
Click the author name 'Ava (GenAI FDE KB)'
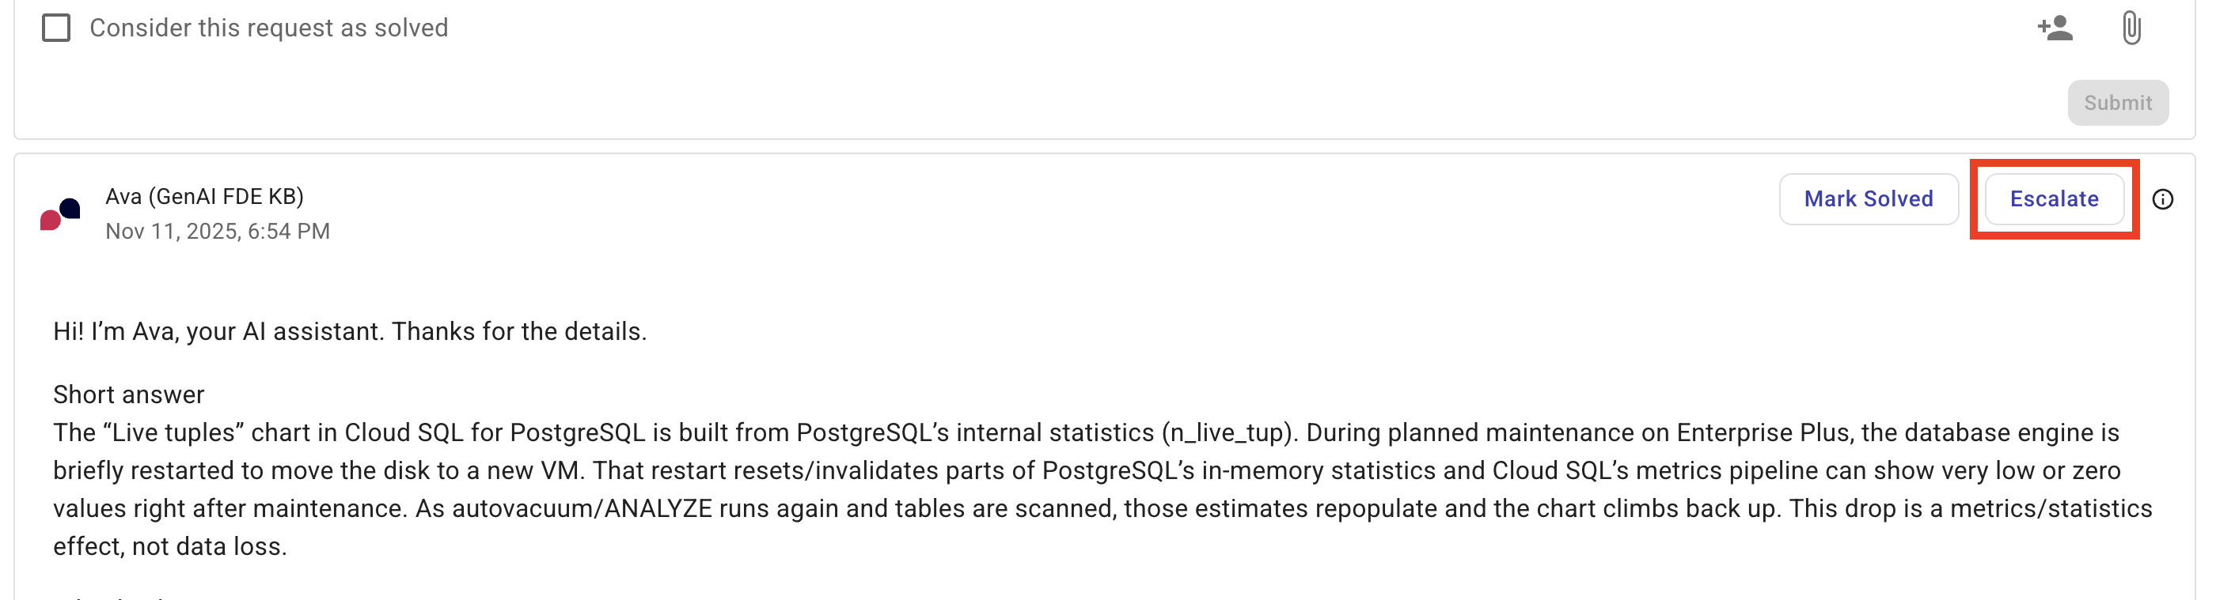click(x=204, y=197)
